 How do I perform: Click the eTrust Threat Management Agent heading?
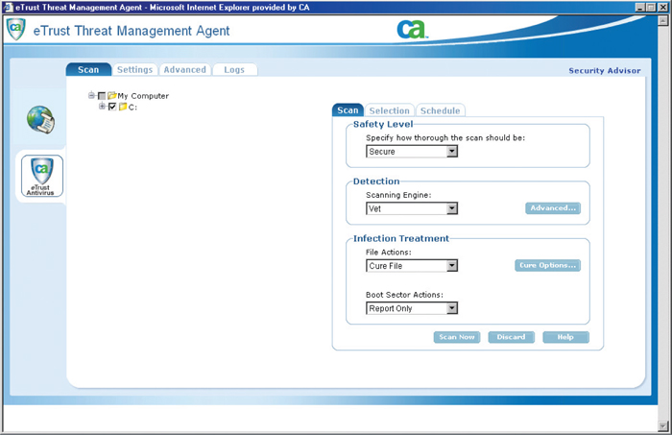click(132, 31)
